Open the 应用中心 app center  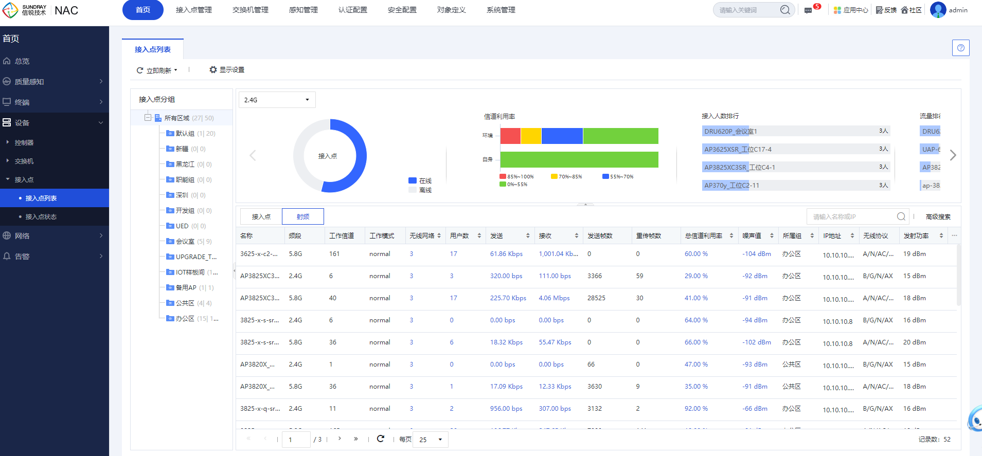pyautogui.click(x=851, y=10)
